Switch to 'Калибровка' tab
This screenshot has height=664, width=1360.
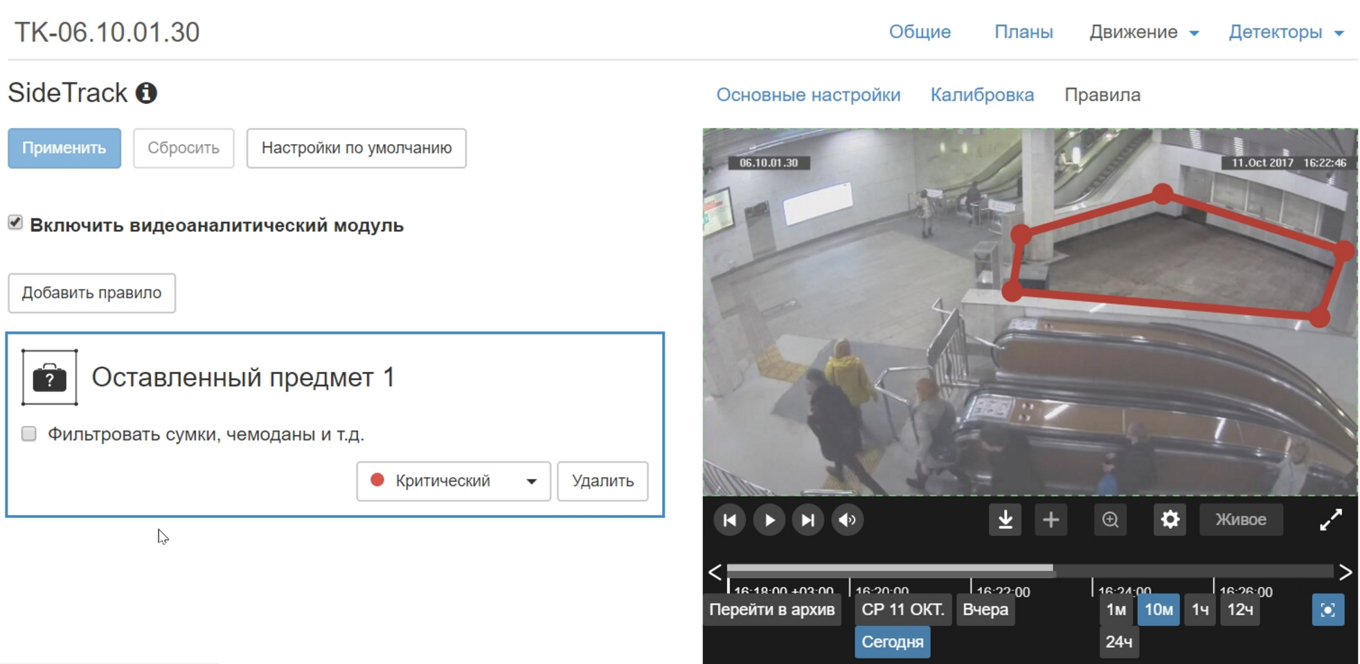tap(982, 95)
